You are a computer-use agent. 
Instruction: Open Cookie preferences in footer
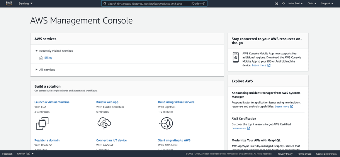[x=326, y=154]
